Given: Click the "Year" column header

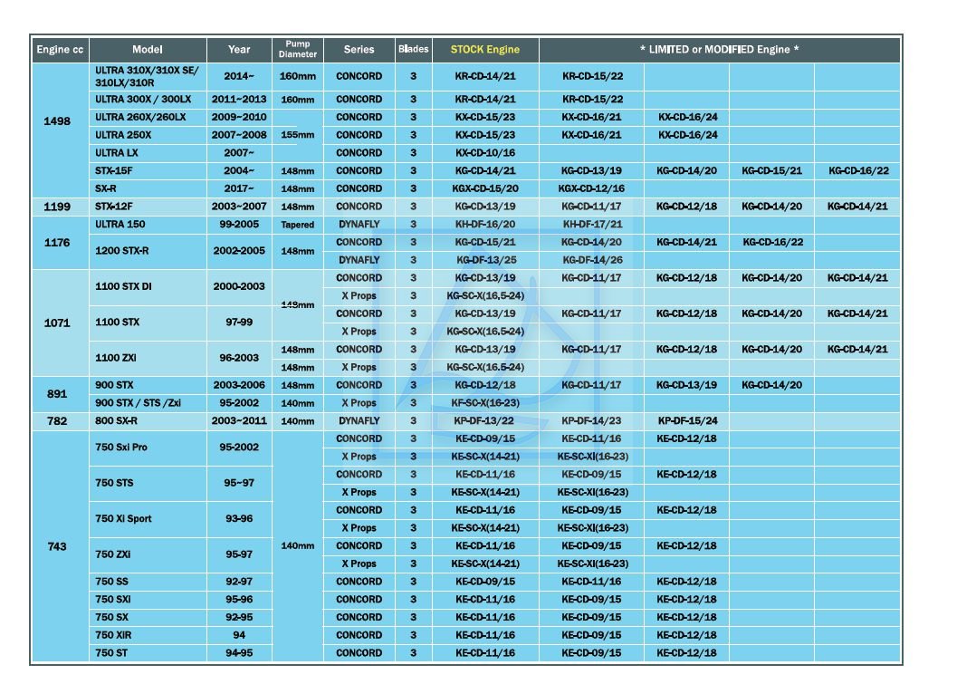Looking at the screenshot, I should [239, 50].
